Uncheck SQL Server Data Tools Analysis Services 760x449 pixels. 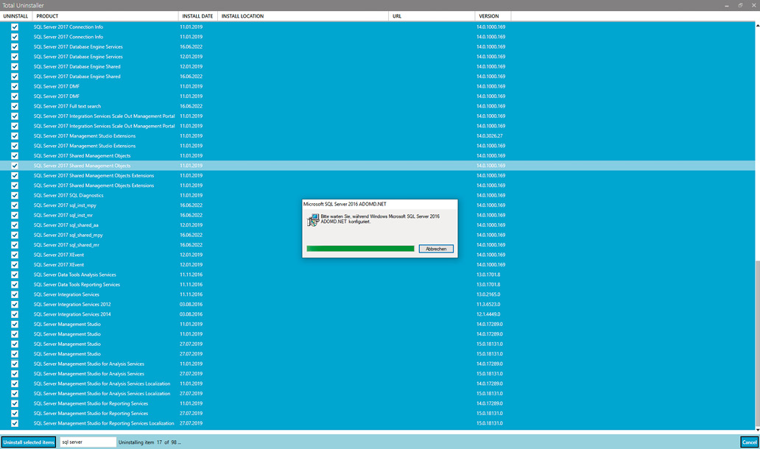click(x=15, y=275)
